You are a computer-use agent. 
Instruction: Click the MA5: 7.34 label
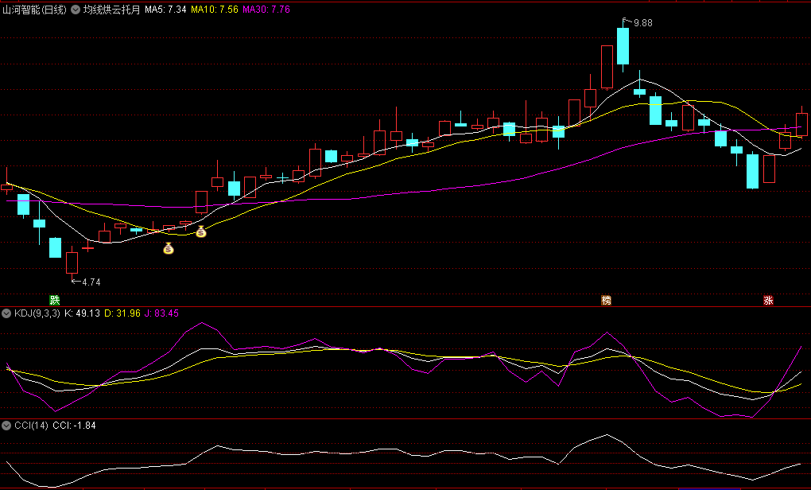point(165,10)
